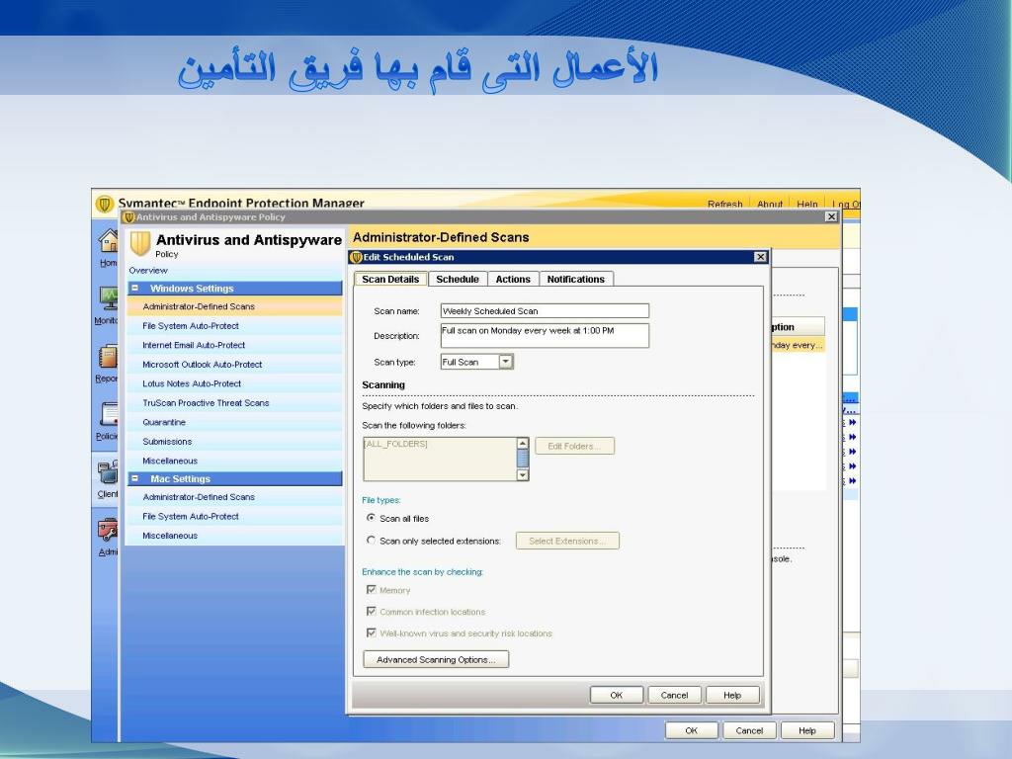Open the Clients sidebar icon
The image size is (1012, 759).
[x=108, y=472]
